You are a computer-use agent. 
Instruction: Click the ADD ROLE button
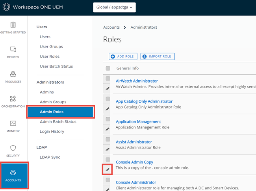coord(123,56)
